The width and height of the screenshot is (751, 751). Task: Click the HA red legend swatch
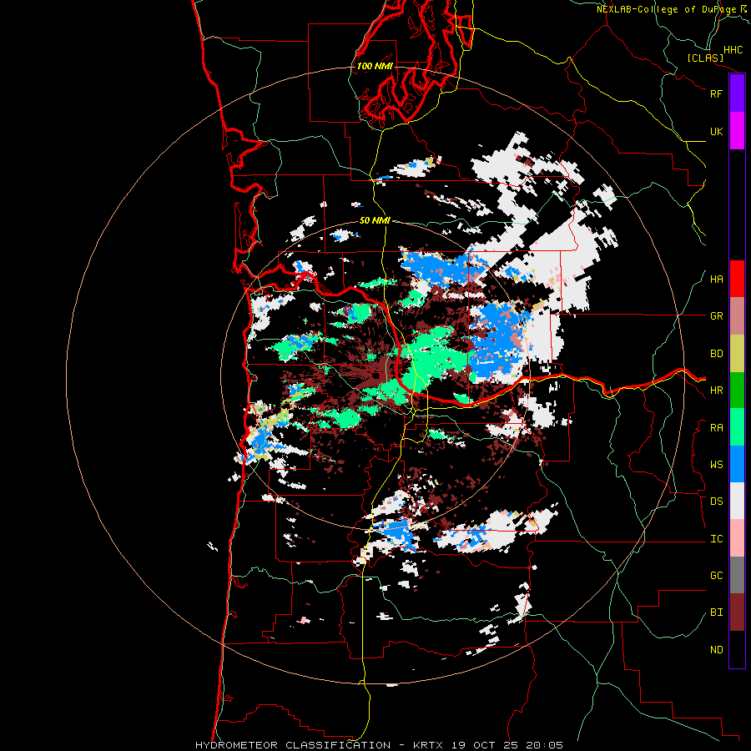(x=737, y=279)
